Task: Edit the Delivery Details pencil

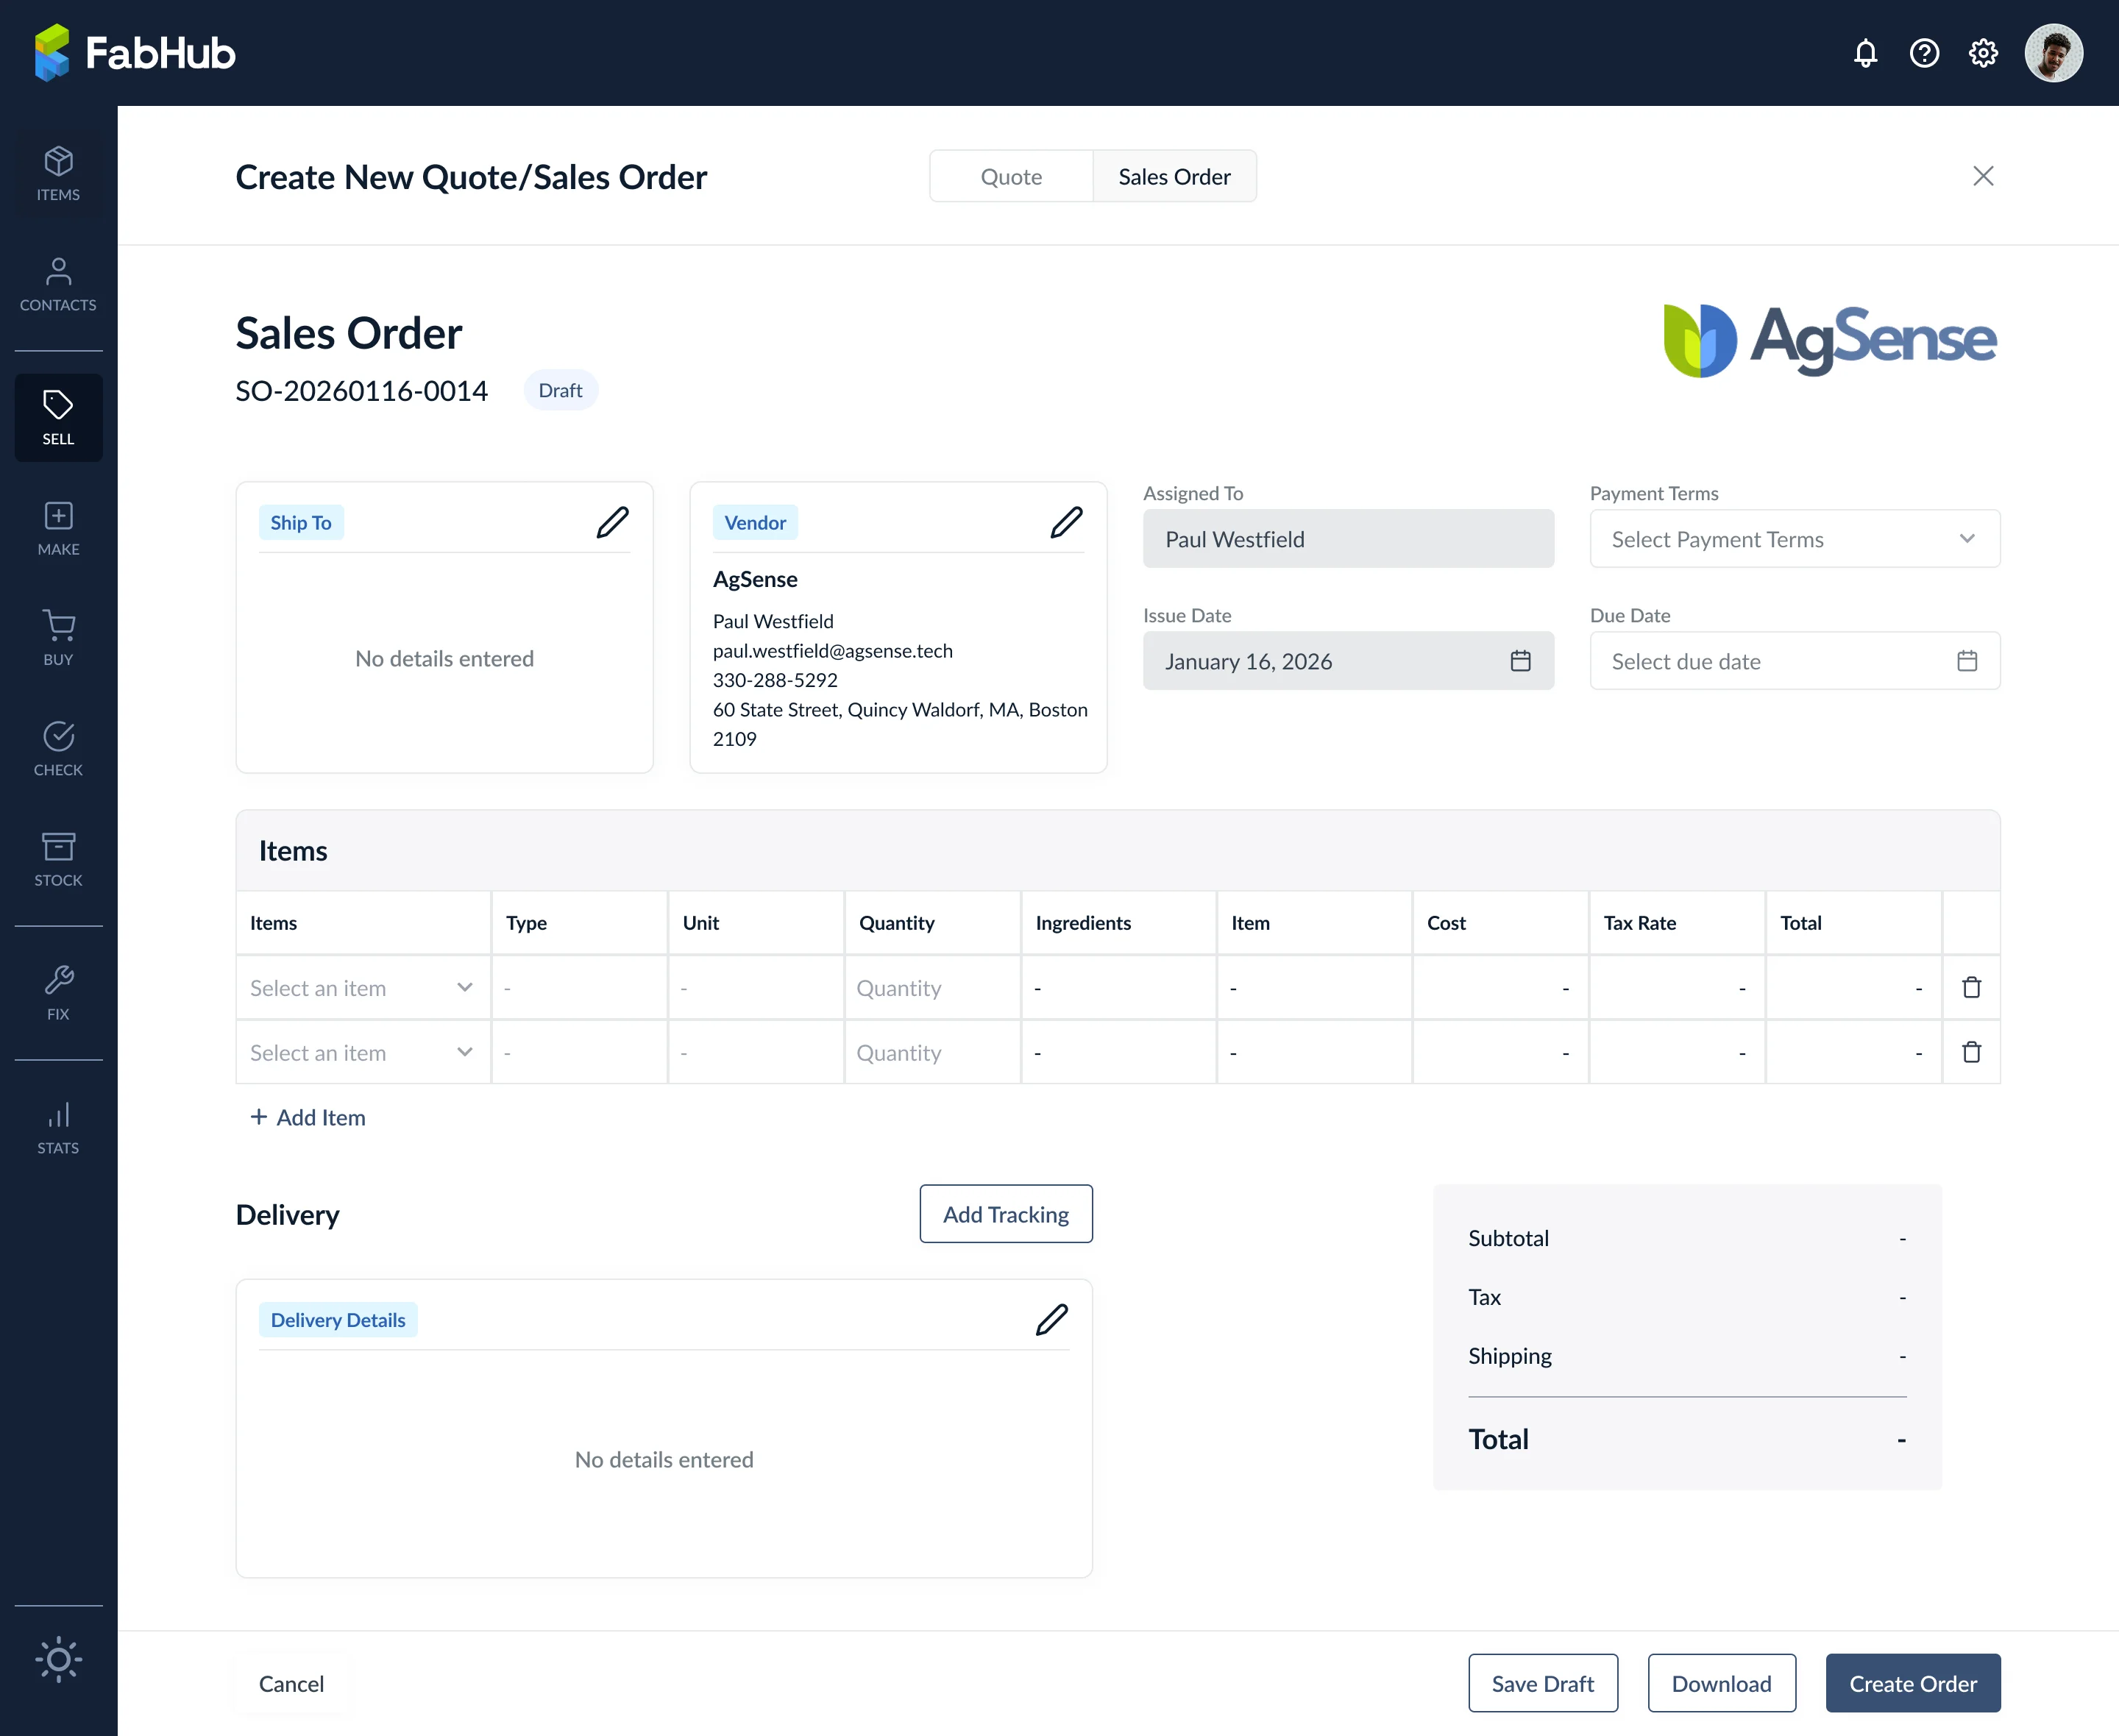Action: [1051, 1320]
